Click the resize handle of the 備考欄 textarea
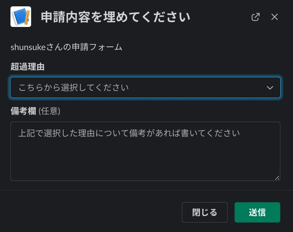The image size is (293, 232). [x=277, y=178]
